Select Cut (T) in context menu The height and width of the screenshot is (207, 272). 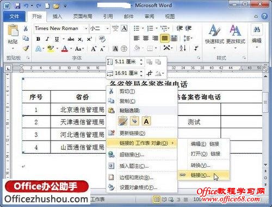click(141, 91)
